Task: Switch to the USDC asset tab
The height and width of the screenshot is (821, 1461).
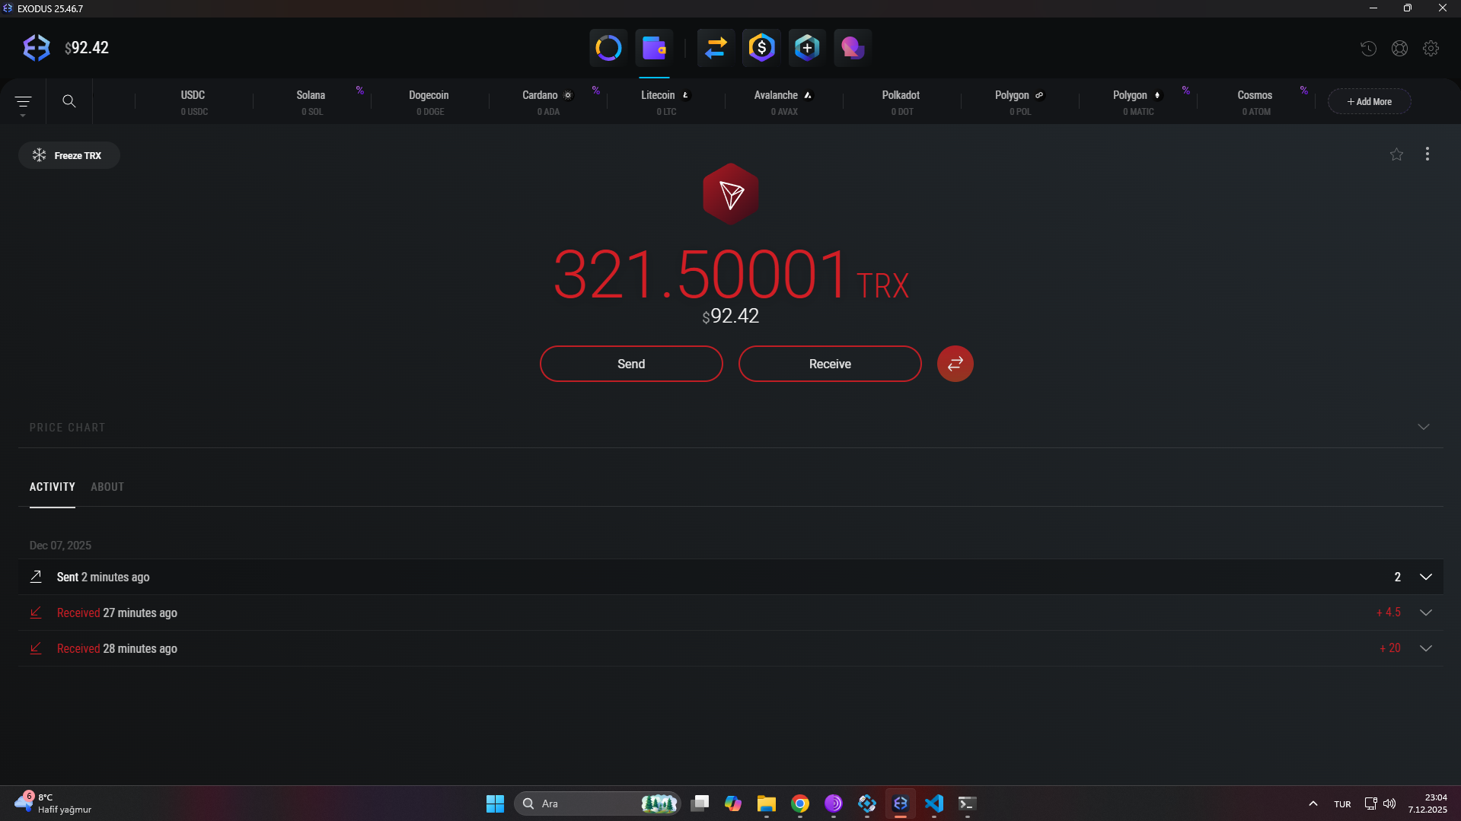Action: pos(194,102)
